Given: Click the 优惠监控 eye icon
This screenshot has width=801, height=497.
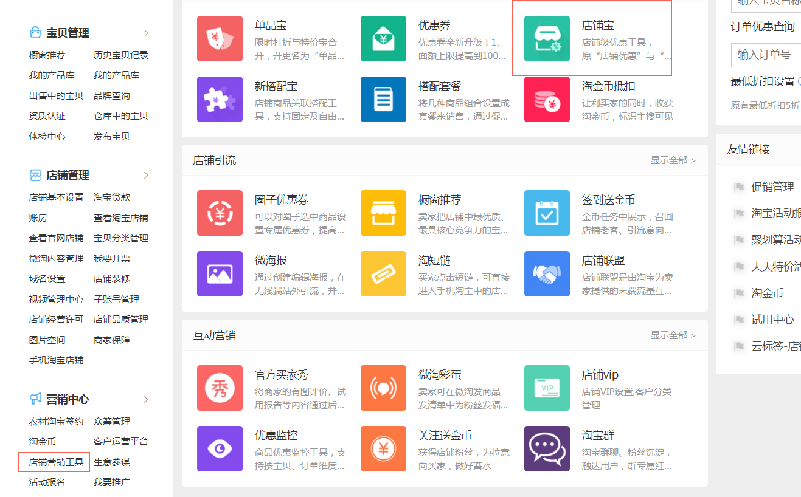Looking at the screenshot, I should [220, 448].
